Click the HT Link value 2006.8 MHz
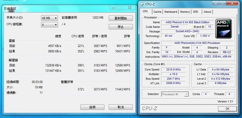Image resolution: width=242 pixels, height=118 pixels. tap(173, 83)
